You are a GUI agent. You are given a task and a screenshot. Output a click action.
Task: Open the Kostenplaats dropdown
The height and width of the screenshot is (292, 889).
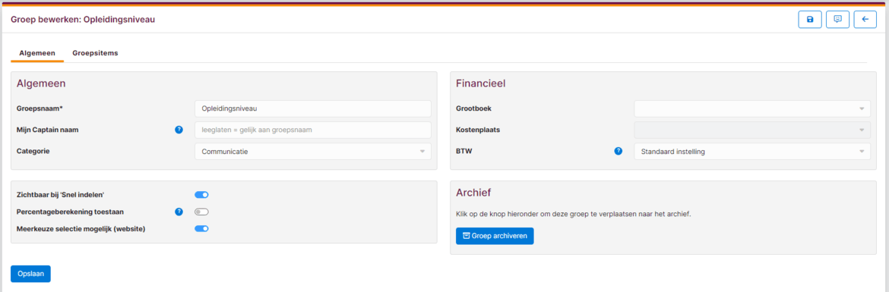click(x=751, y=130)
